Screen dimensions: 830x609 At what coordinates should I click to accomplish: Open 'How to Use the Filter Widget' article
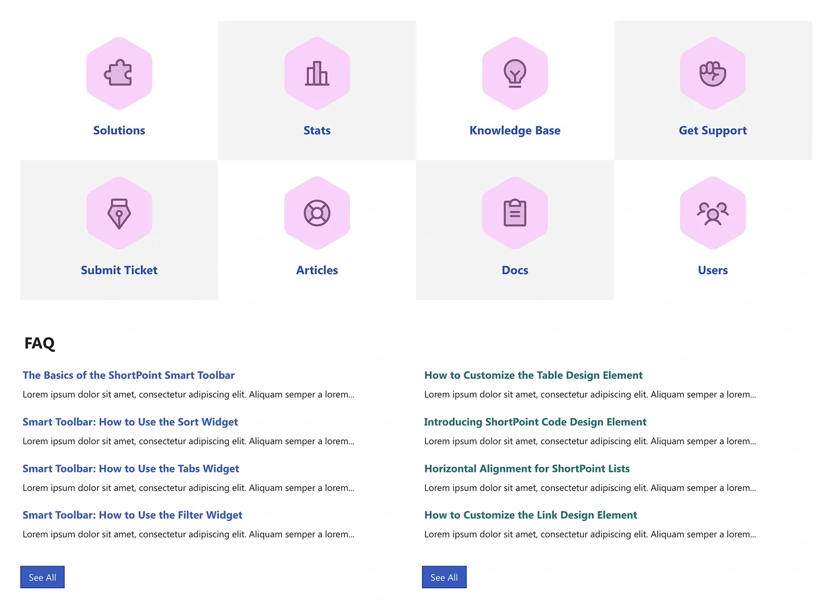(x=133, y=515)
